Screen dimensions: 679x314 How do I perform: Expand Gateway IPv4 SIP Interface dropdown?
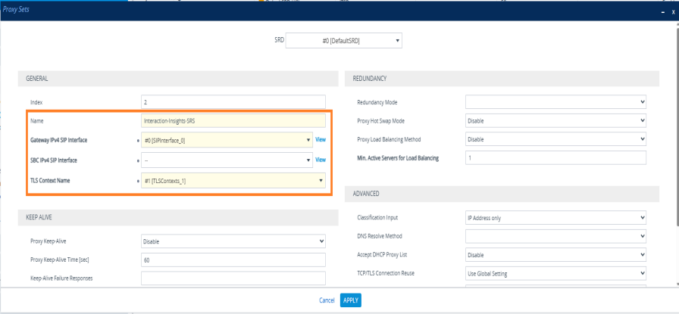pos(227,140)
